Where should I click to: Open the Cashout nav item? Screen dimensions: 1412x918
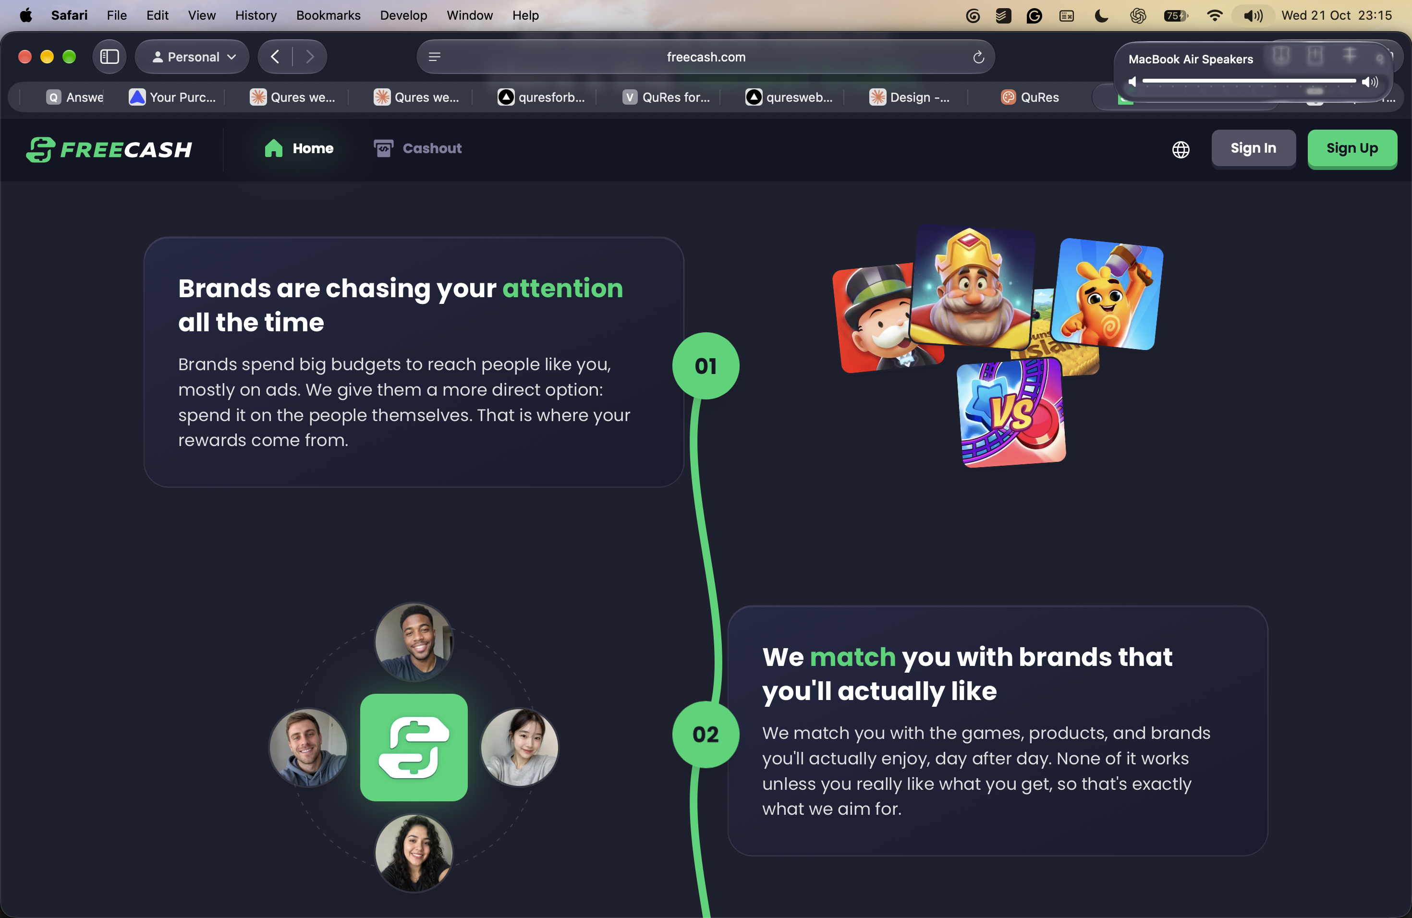pos(418,148)
